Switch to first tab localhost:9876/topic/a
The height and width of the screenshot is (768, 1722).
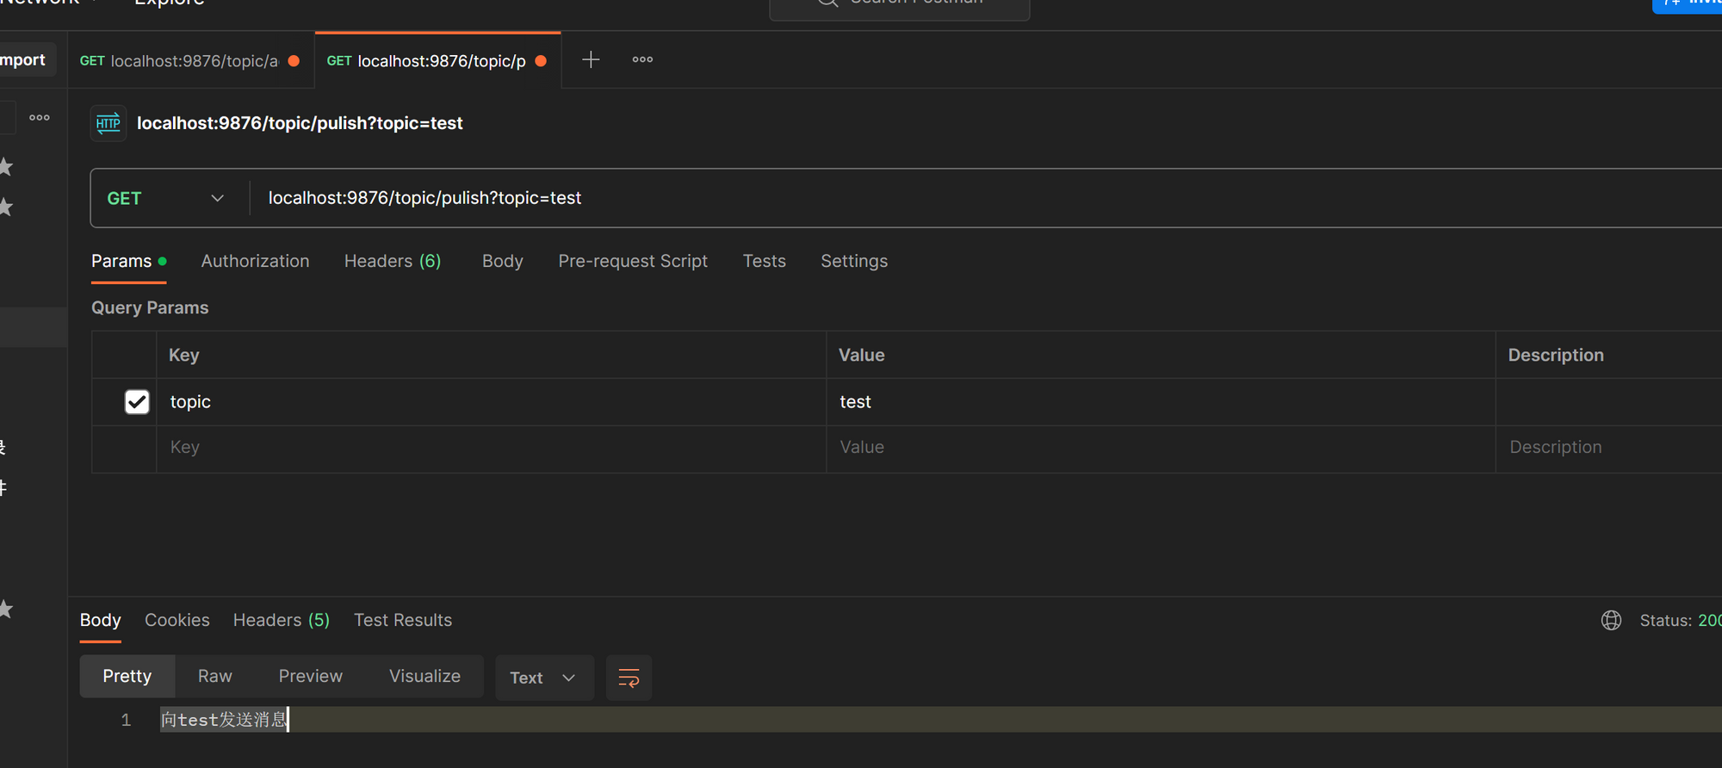pyautogui.click(x=190, y=60)
